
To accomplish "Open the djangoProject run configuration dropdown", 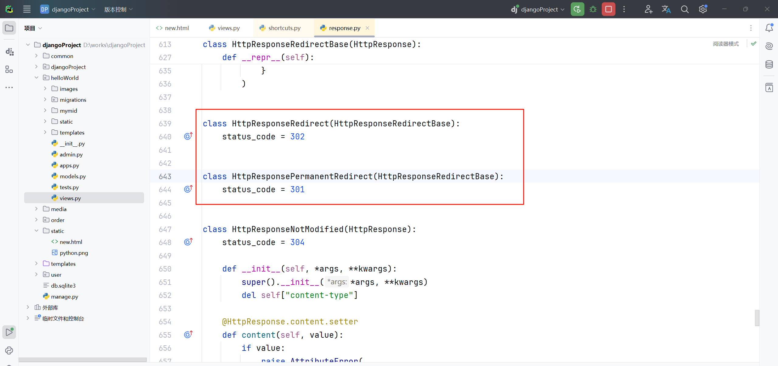I will (538, 9).
